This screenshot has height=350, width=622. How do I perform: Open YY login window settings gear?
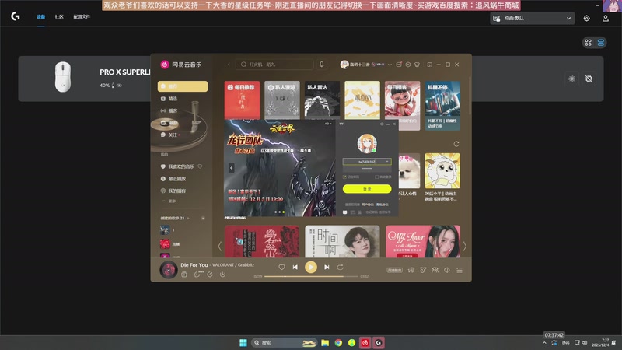coord(382,124)
